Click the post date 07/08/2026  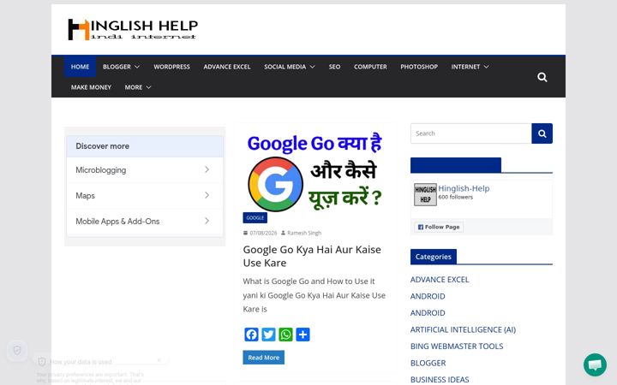(x=263, y=233)
